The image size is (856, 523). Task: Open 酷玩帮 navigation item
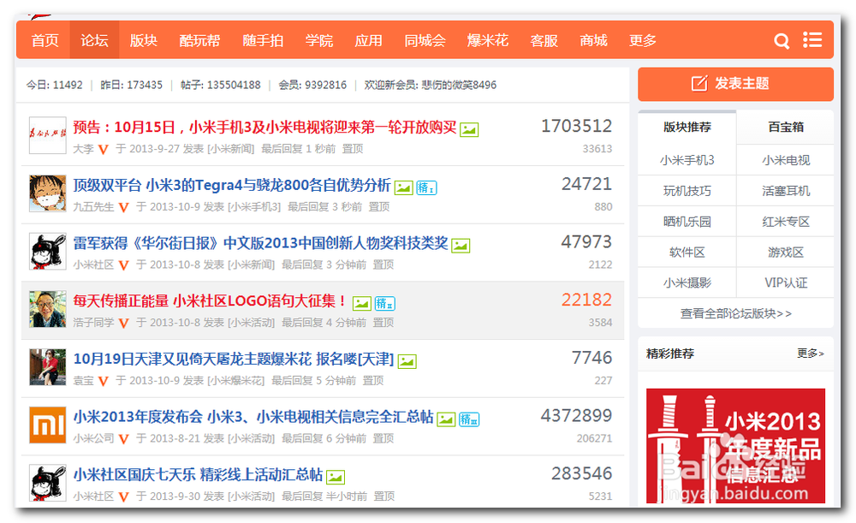199,40
